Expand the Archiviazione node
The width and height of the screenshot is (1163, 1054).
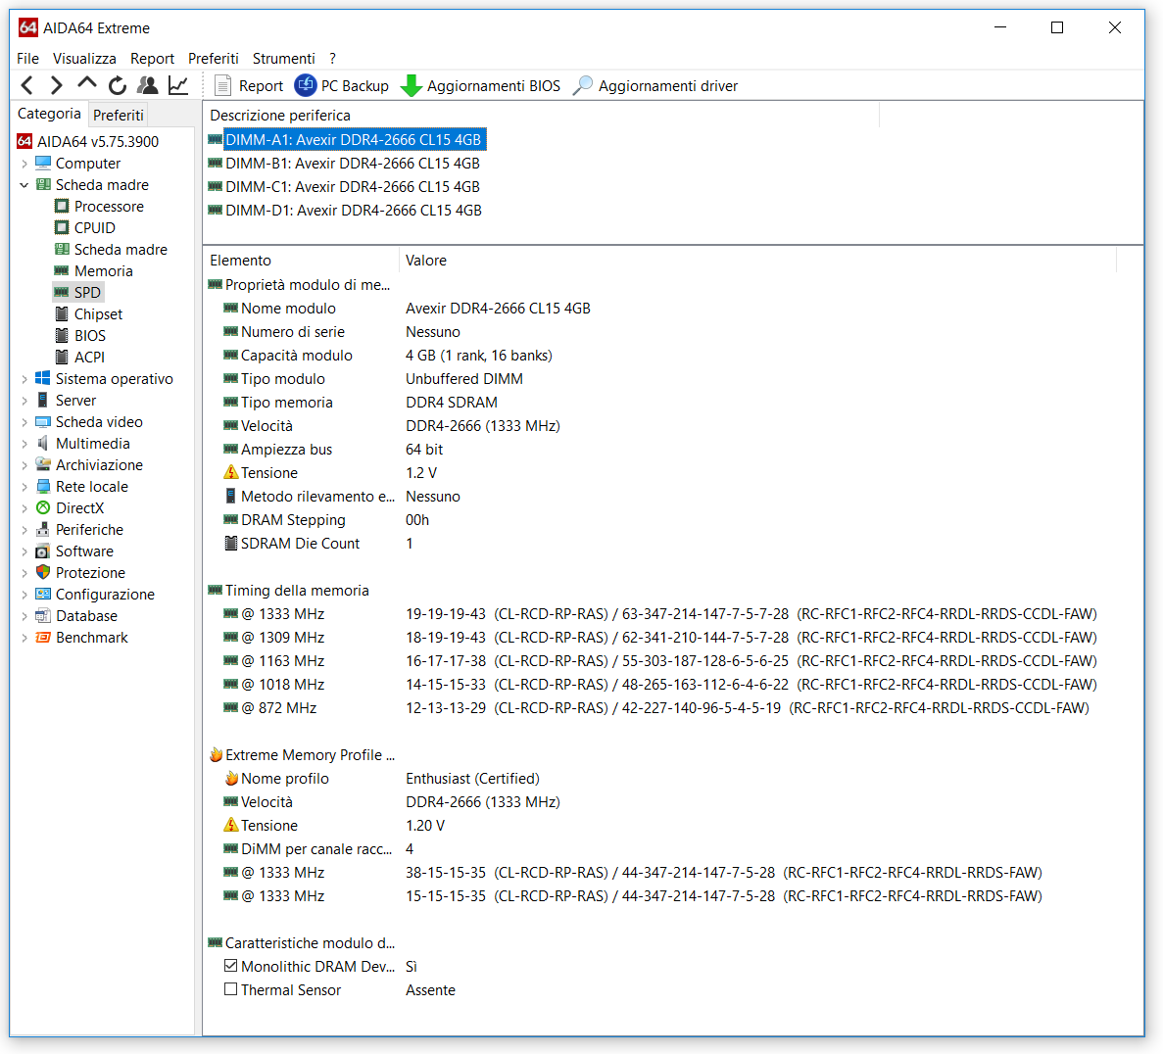click(x=24, y=465)
